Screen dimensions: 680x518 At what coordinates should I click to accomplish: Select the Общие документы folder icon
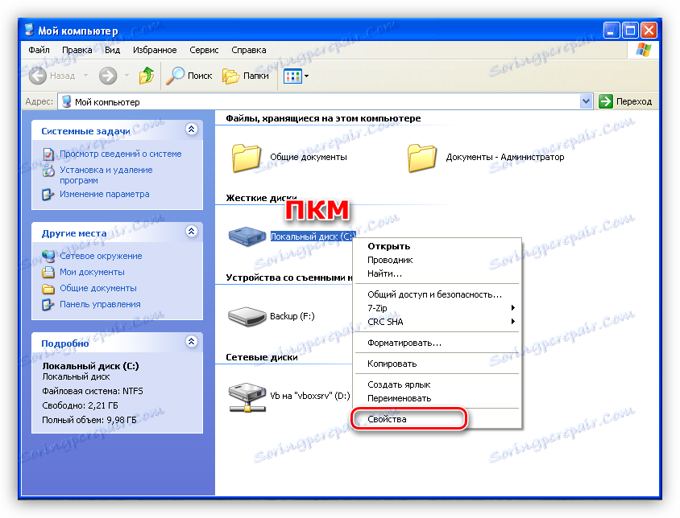point(247,158)
